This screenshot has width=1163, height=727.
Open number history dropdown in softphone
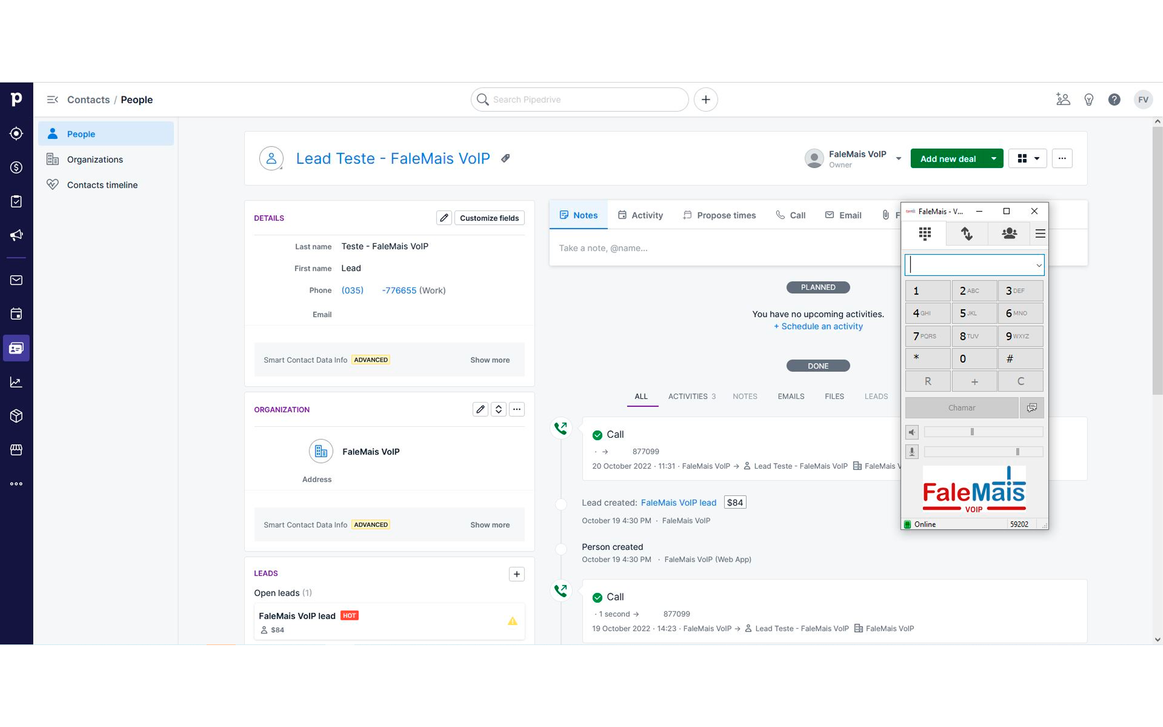1038,265
